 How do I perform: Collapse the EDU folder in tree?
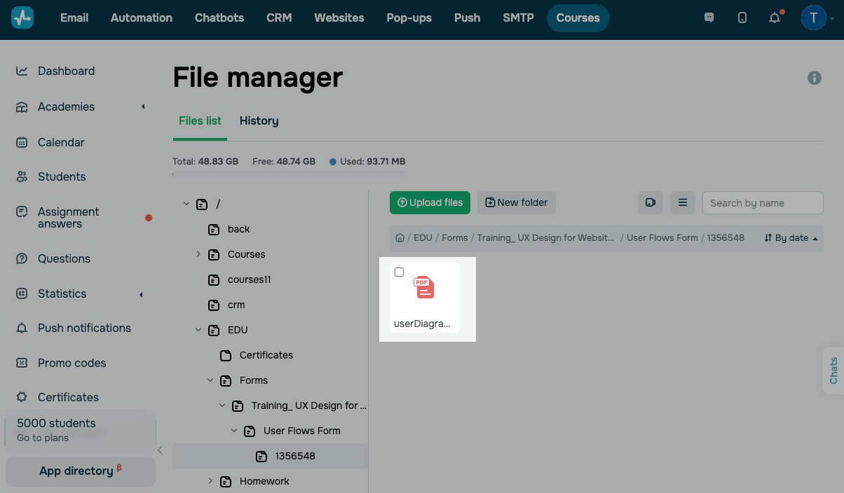[x=198, y=330]
